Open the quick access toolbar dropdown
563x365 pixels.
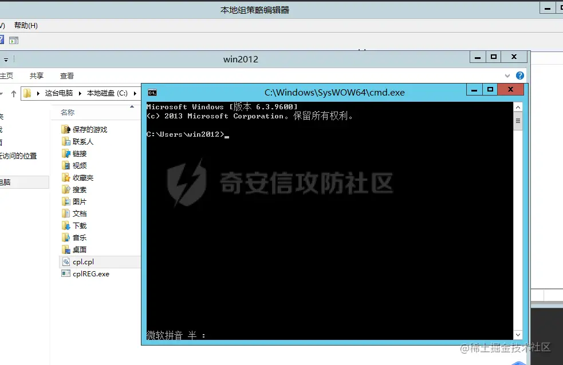[6, 60]
